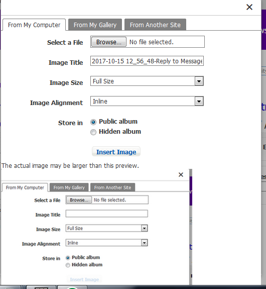
Task: Open the Image Size dropdown showing Full Size
Action: click(x=147, y=81)
